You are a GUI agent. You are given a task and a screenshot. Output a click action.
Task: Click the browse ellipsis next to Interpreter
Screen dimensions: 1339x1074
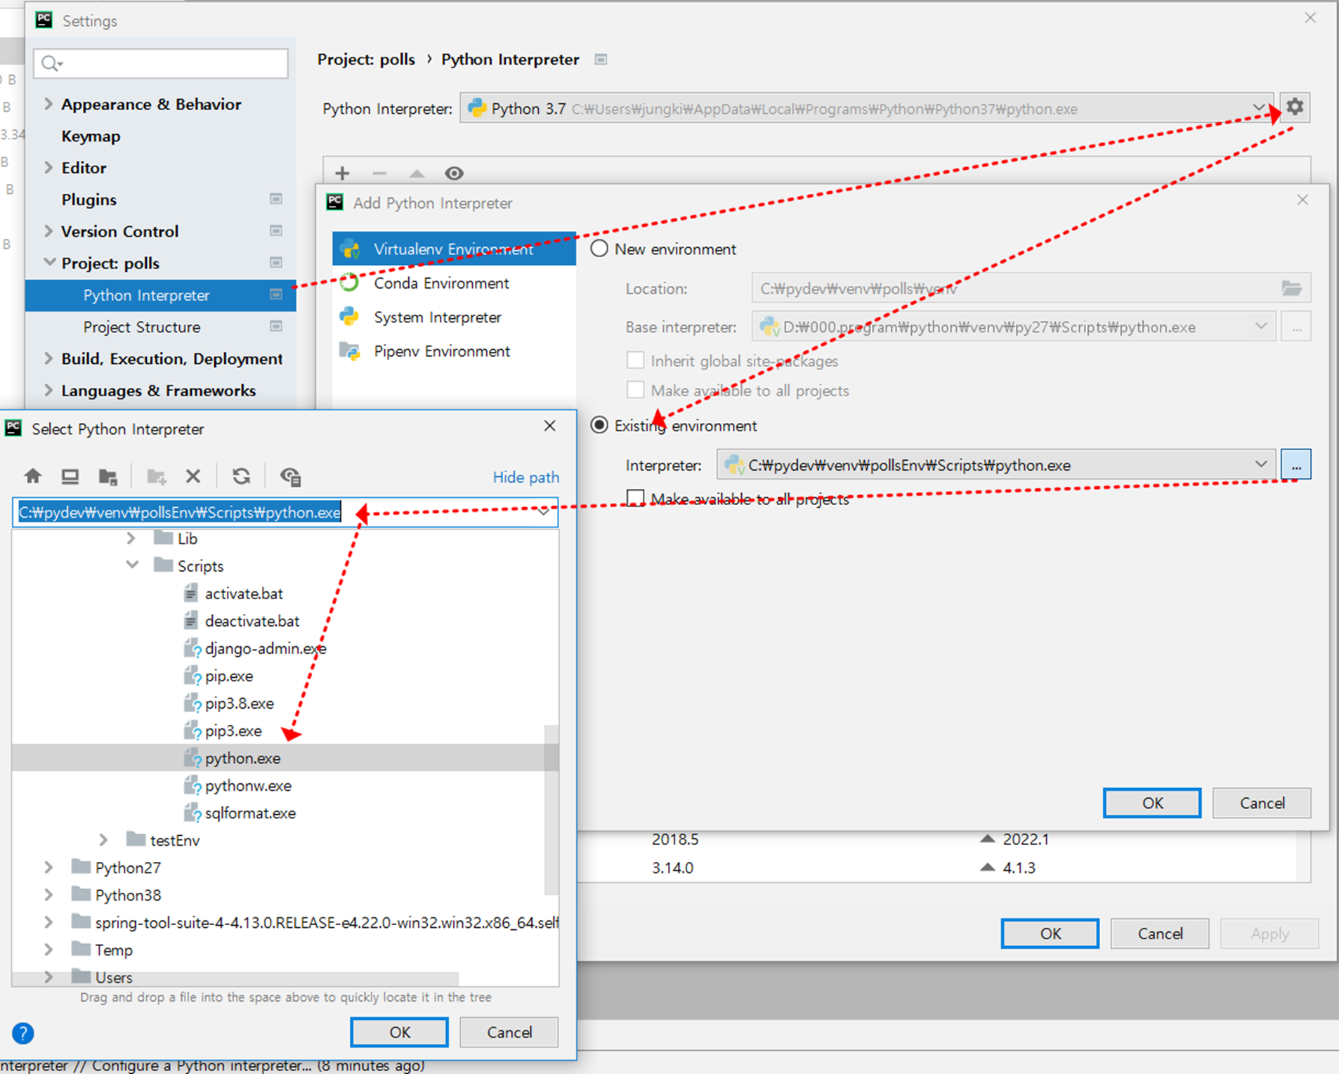pyautogui.click(x=1296, y=465)
